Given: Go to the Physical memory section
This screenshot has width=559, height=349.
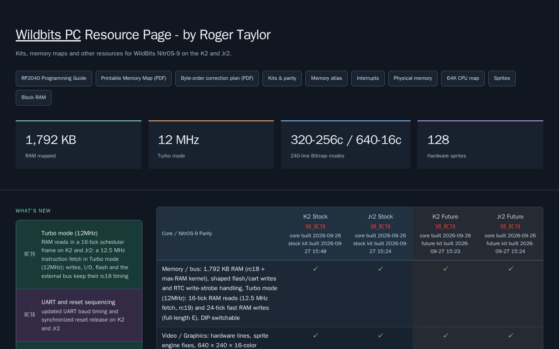Looking at the screenshot, I should click(413, 79).
